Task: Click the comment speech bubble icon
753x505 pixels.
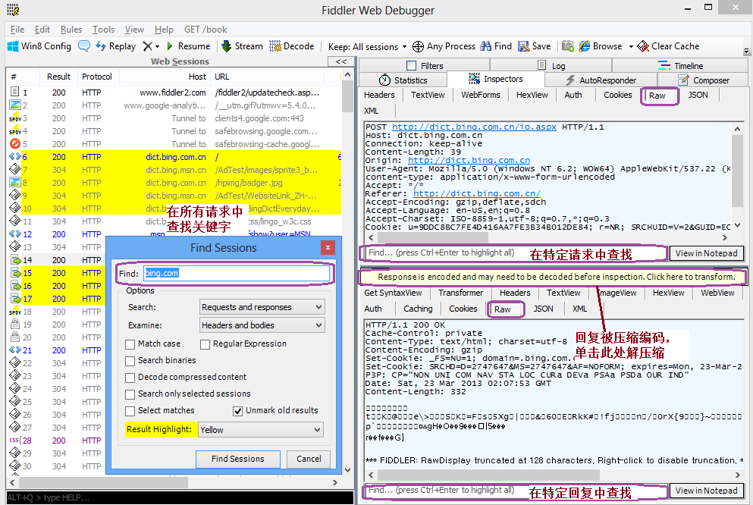Action: coord(84,46)
